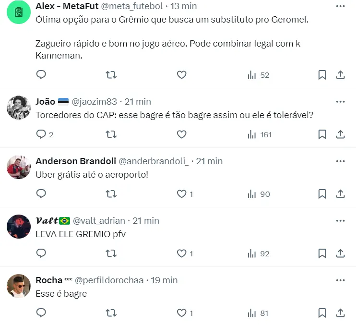Image resolution: width=356 pixels, height=325 pixels.
Task: Like Rocha's 'Esse é bagre' tweet
Action: [x=182, y=313]
